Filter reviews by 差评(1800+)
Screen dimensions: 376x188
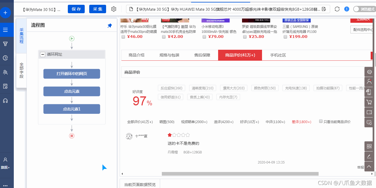tap(301, 122)
